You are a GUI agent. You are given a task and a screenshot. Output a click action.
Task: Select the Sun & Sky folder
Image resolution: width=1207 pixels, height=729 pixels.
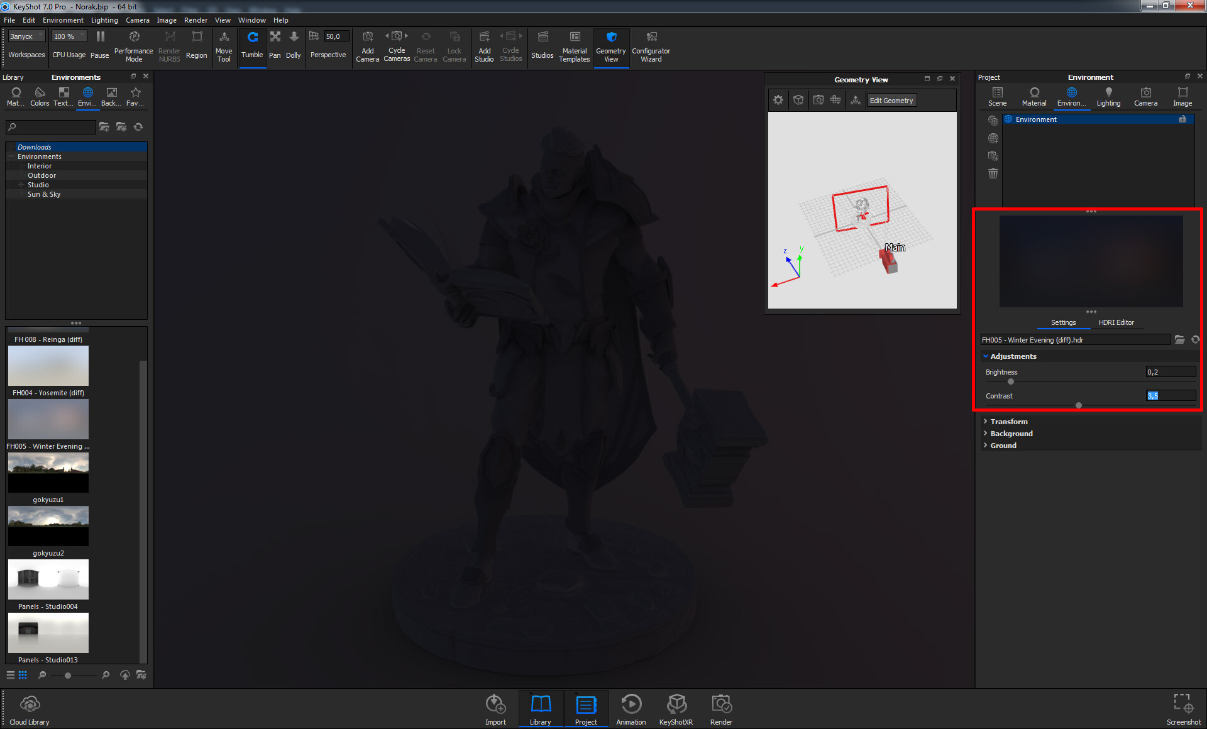[44, 194]
